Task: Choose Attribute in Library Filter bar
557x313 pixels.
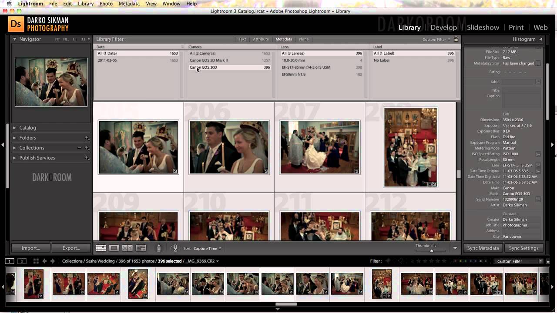Action: [x=261, y=39]
